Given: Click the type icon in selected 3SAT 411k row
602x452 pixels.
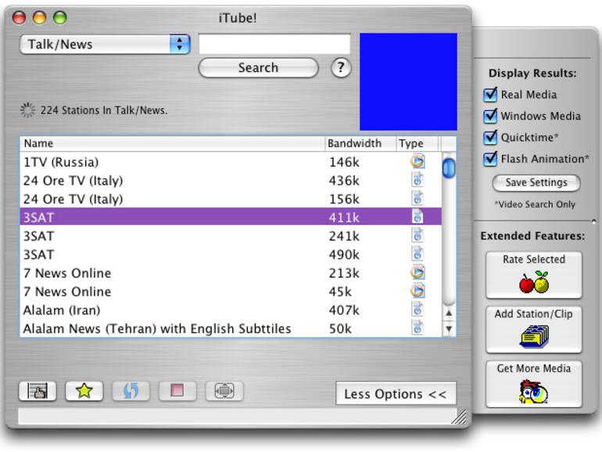Looking at the screenshot, I should [x=417, y=217].
